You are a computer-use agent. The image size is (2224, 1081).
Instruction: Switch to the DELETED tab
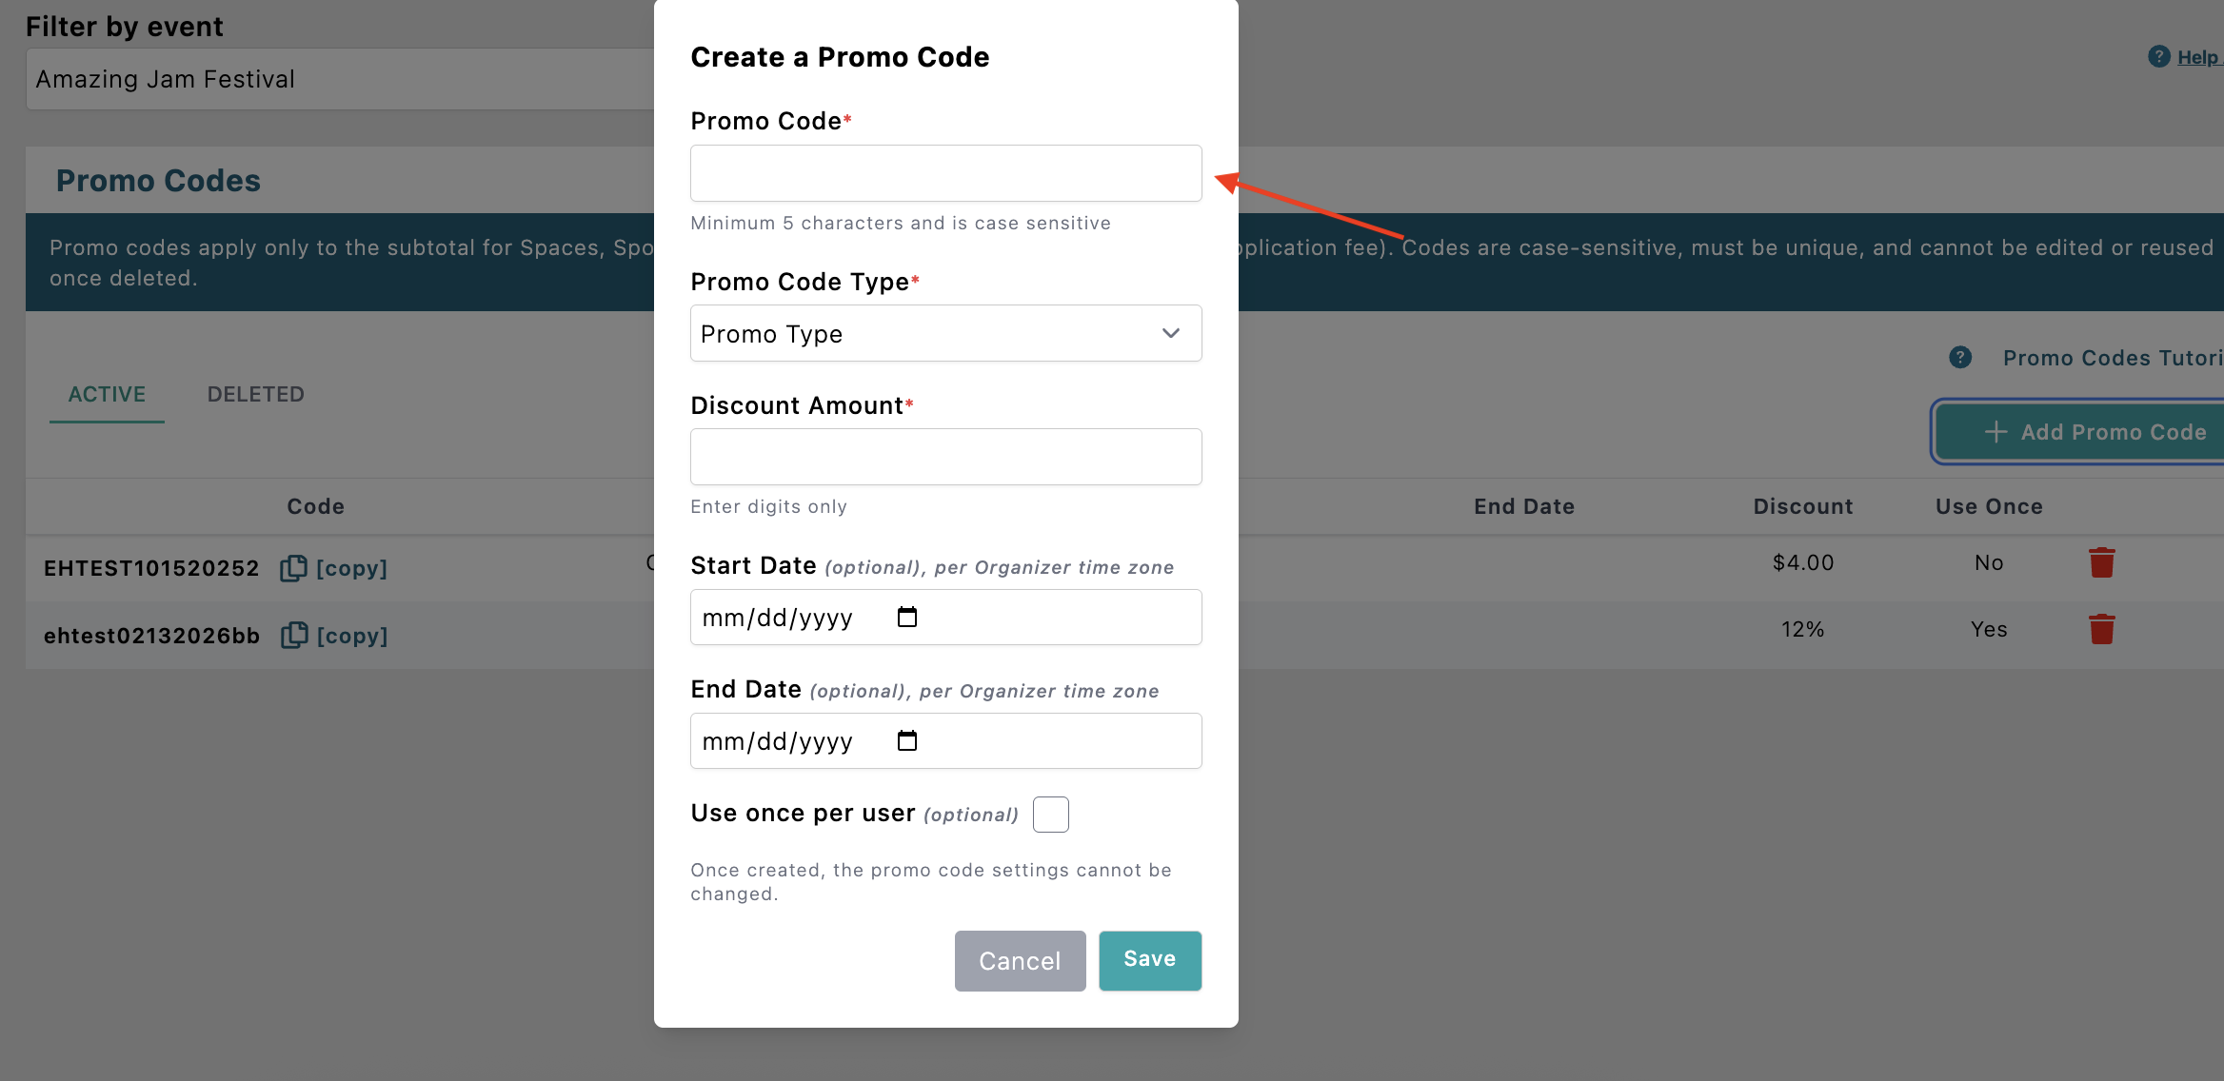point(256,394)
